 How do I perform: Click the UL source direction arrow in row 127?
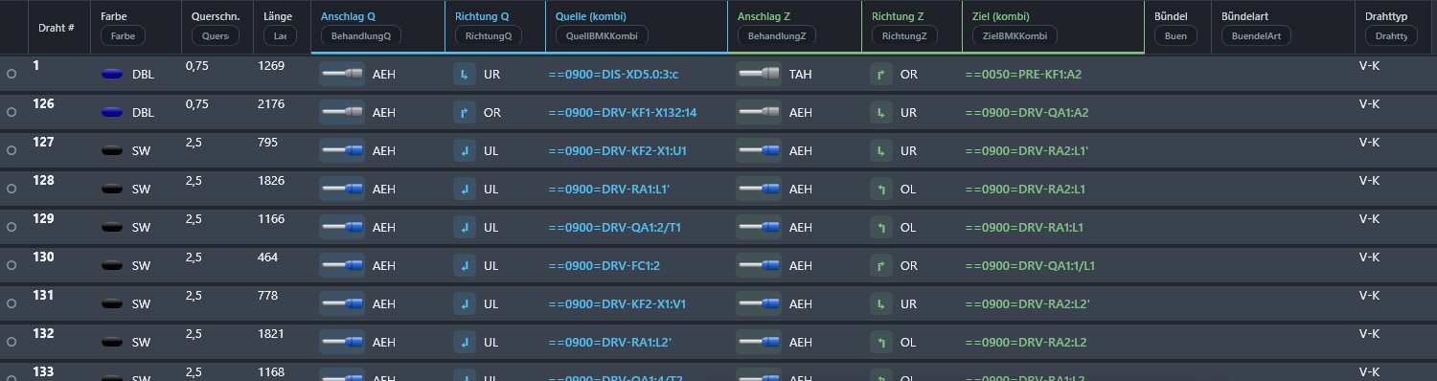point(466,150)
